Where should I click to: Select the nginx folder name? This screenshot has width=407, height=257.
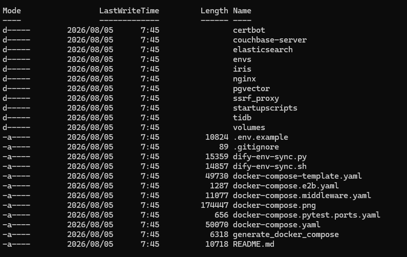coord(244,79)
